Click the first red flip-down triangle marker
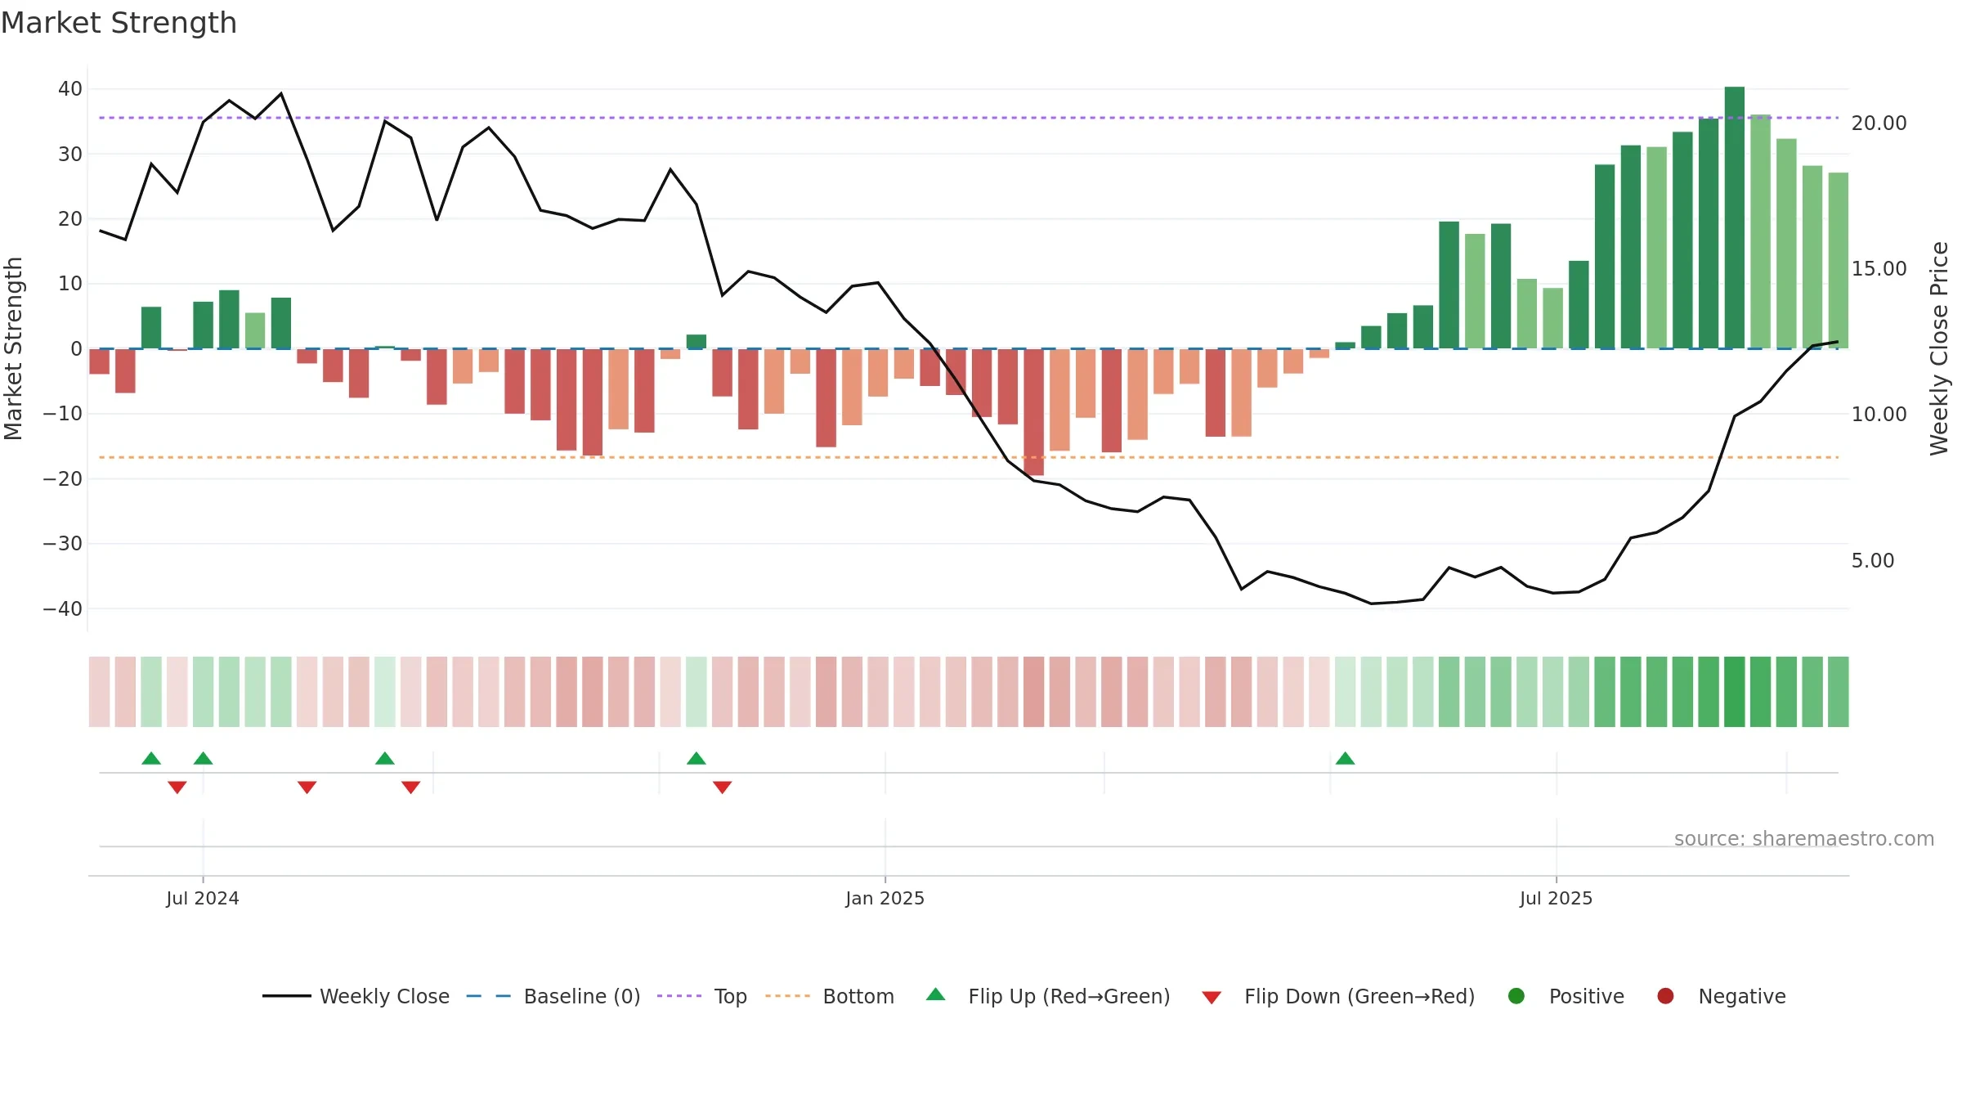 click(177, 788)
